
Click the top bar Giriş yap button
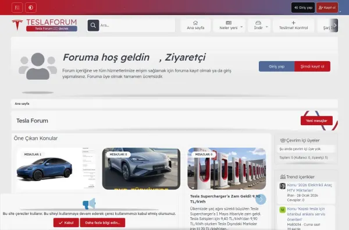pos(303,8)
